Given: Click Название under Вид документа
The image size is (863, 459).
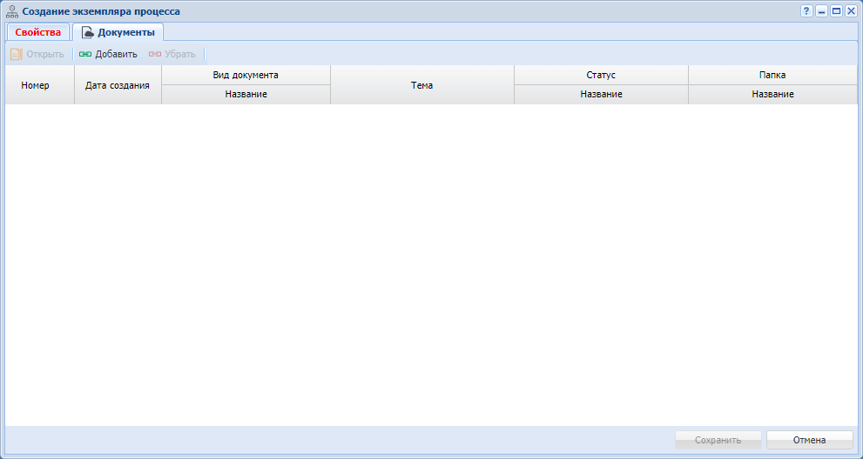Looking at the screenshot, I should 246,95.
